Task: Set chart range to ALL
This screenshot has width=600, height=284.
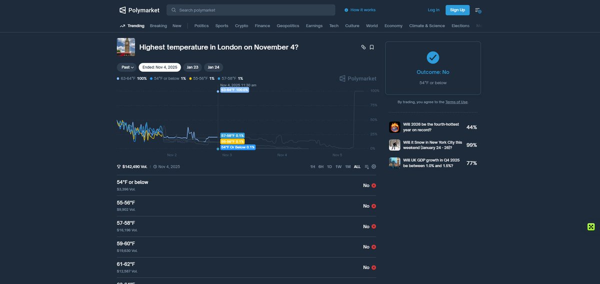Action: pyautogui.click(x=357, y=167)
